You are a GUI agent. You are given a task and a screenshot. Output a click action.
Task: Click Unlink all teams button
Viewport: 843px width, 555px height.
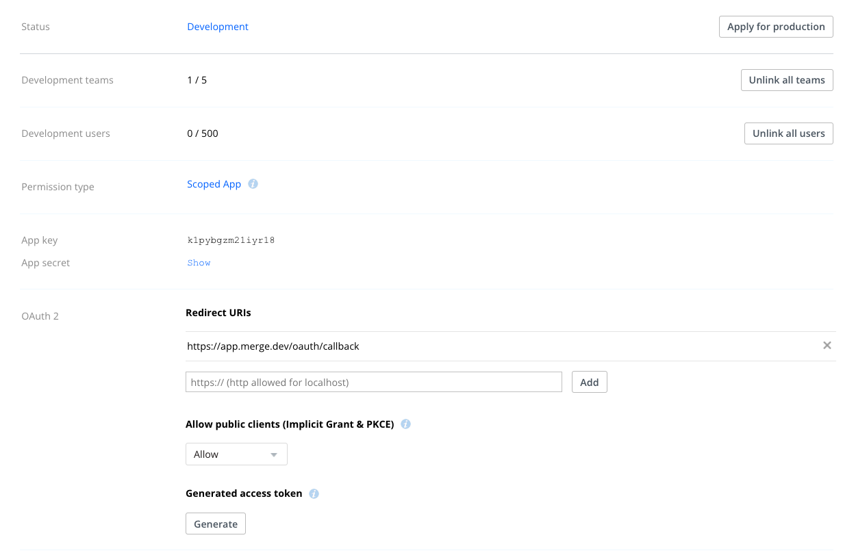click(x=786, y=80)
